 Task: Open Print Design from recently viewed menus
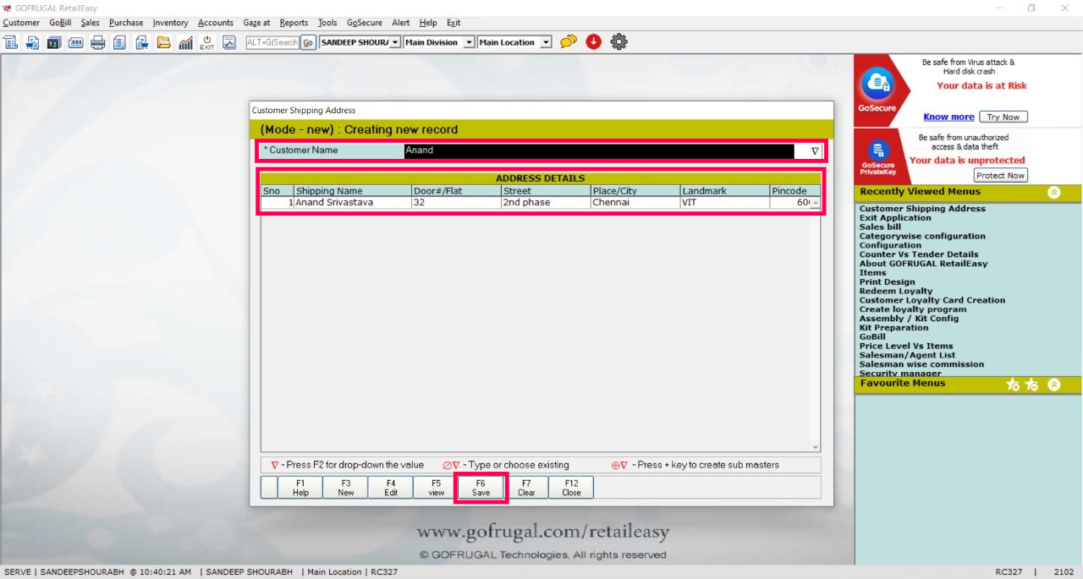(x=887, y=282)
